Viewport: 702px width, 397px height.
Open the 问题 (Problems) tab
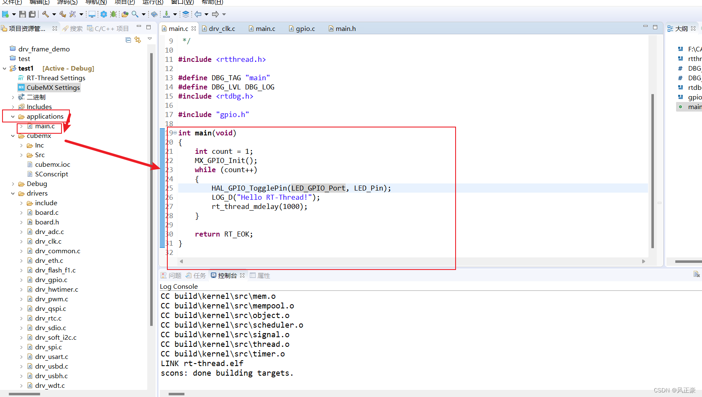pyautogui.click(x=171, y=275)
